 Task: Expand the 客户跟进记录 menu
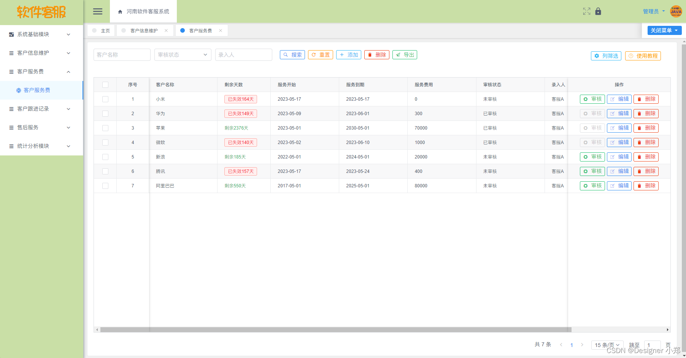point(41,109)
